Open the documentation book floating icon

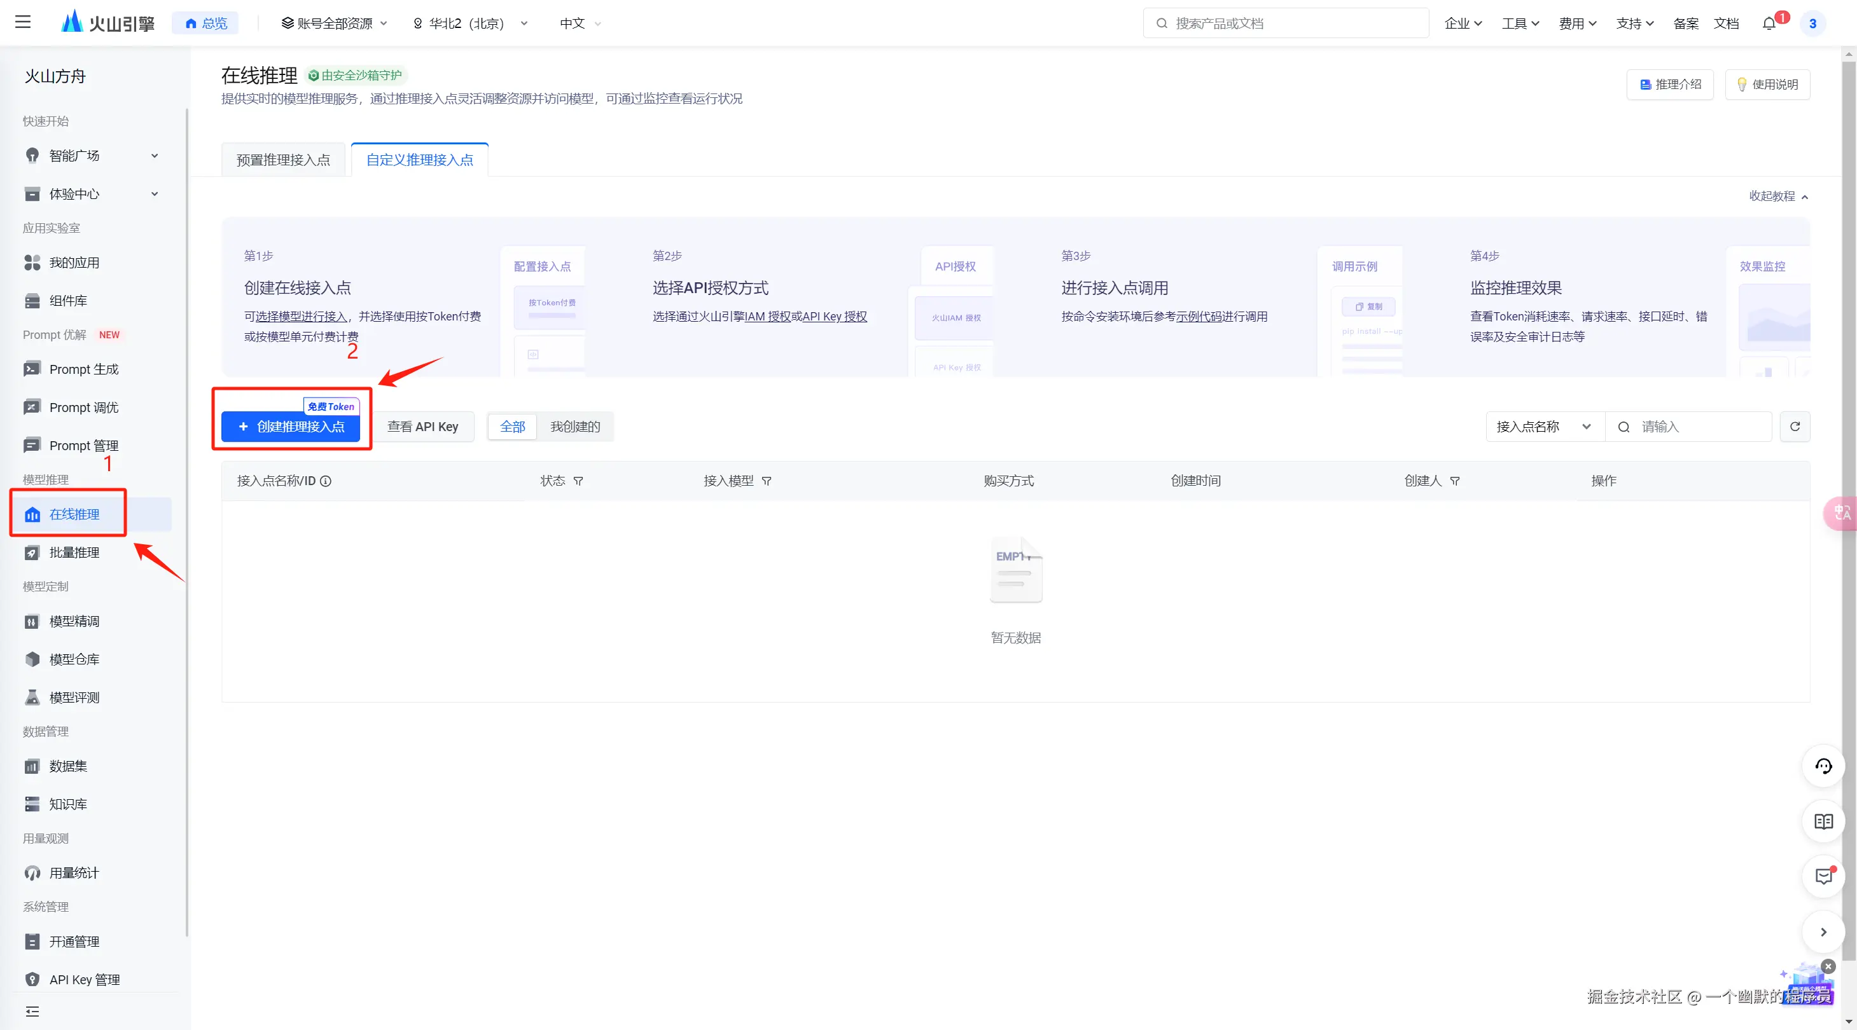pyautogui.click(x=1823, y=821)
